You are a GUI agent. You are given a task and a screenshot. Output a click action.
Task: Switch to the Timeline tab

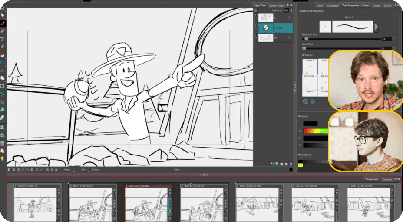(x=386, y=179)
